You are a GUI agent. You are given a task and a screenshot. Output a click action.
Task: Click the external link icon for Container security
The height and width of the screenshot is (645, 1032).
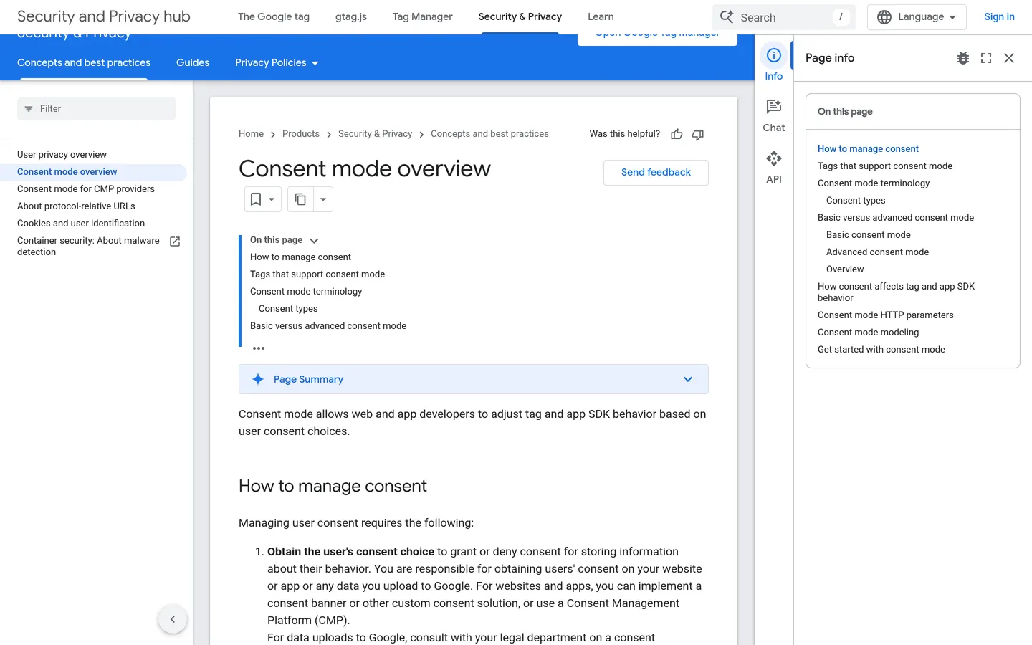174,242
